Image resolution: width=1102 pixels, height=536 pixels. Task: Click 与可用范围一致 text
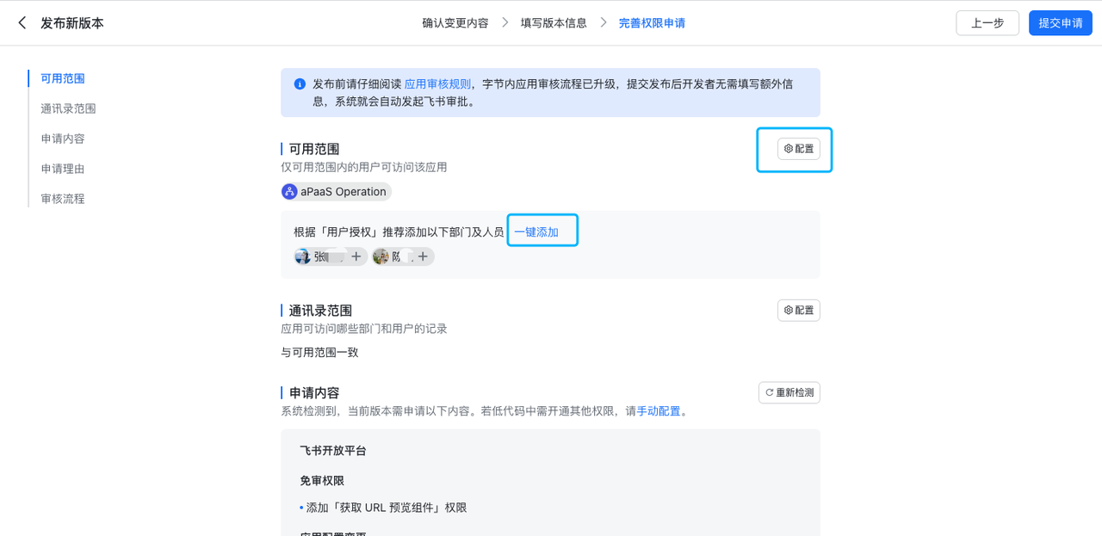[x=319, y=353]
